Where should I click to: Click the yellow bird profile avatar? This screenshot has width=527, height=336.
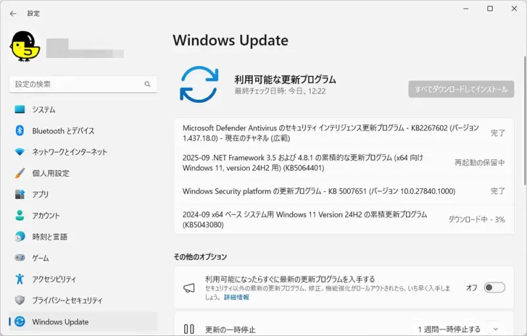(x=25, y=46)
